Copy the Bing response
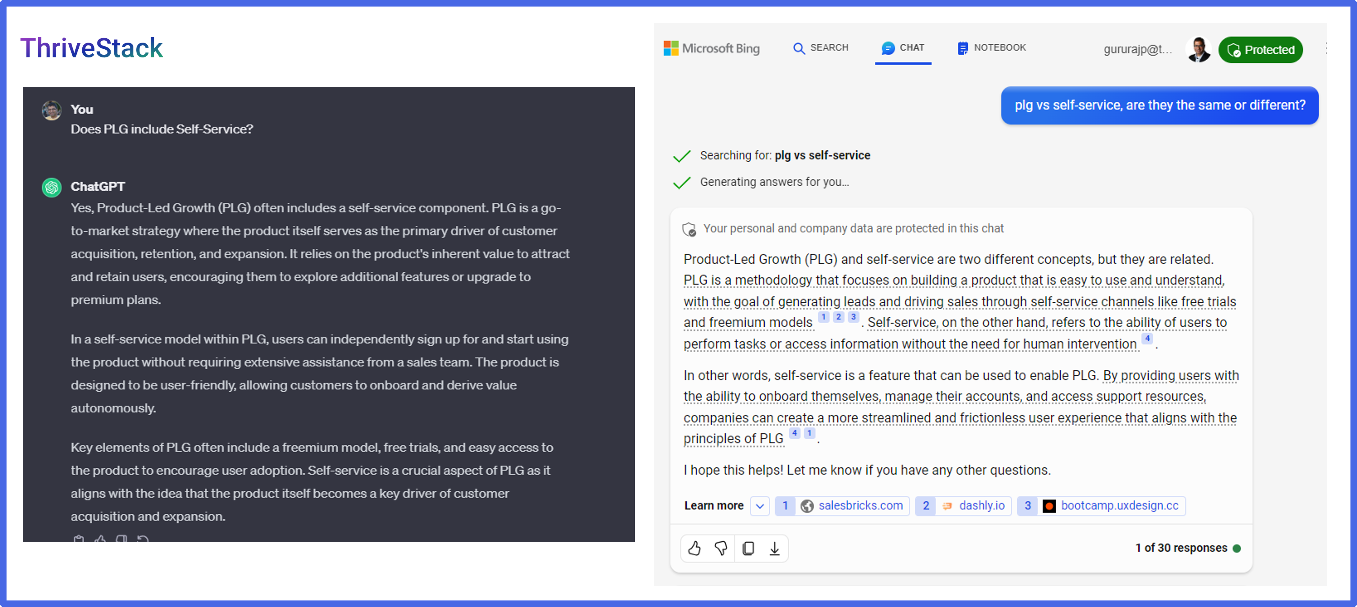 point(748,549)
